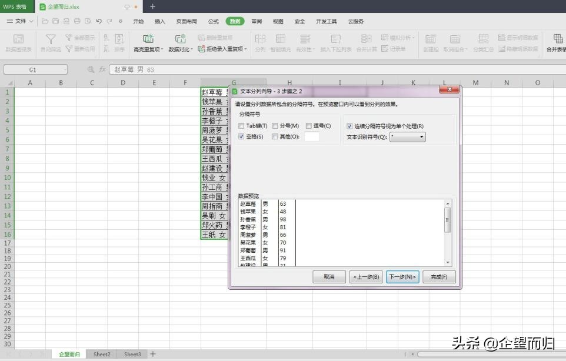Click the data preview vertical scrollbar thumb
This screenshot has height=361, width=566.
448,220
